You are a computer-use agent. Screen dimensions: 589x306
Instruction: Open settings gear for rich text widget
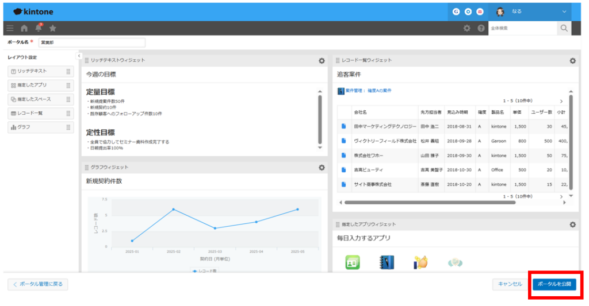[x=322, y=60]
